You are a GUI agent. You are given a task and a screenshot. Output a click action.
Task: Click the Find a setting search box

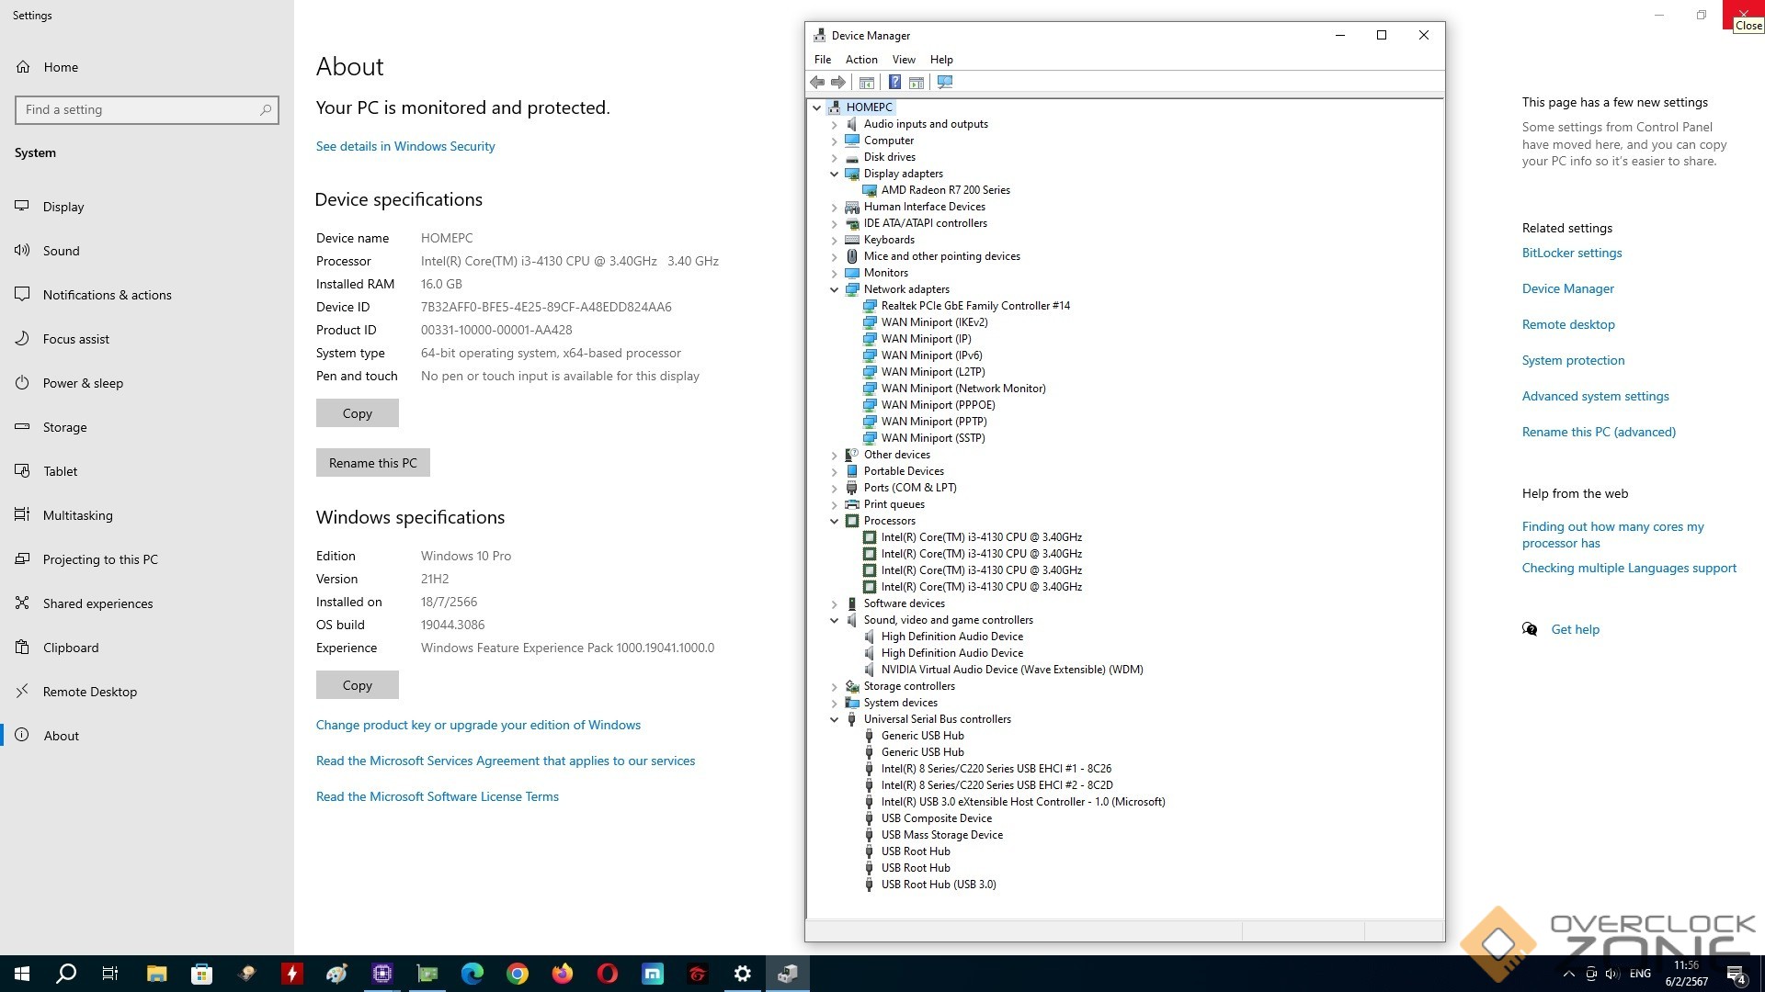click(x=138, y=109)
